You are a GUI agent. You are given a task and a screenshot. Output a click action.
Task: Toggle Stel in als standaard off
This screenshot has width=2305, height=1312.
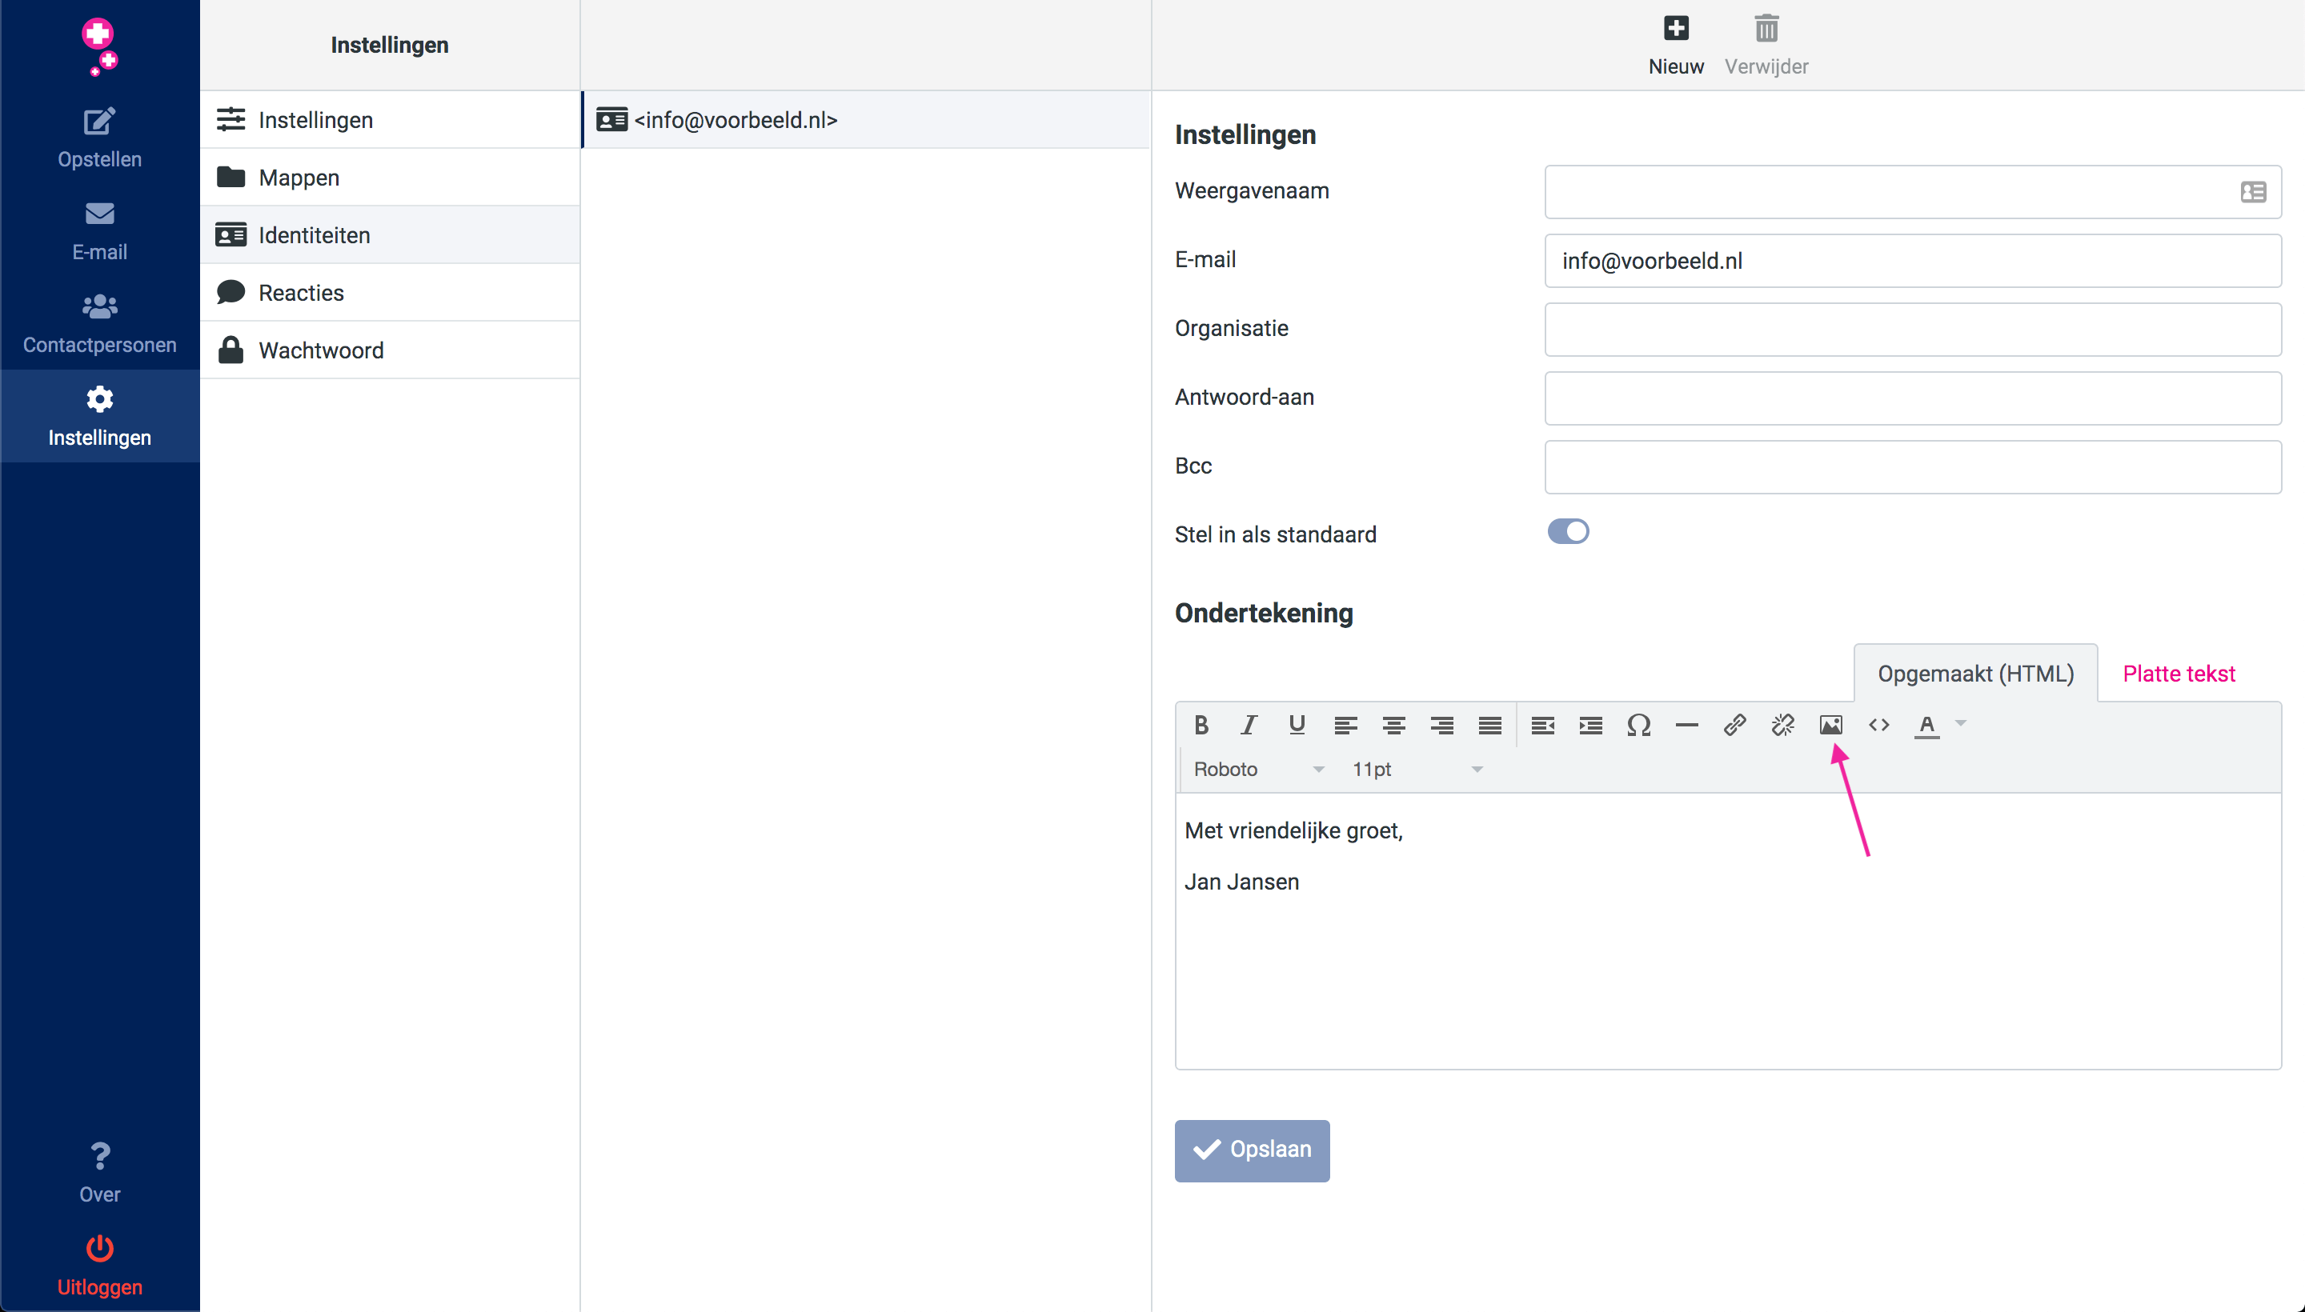pos(1568,532)
